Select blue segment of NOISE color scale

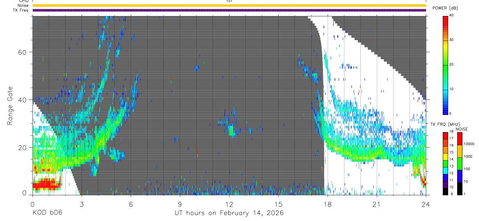[459, 176]
